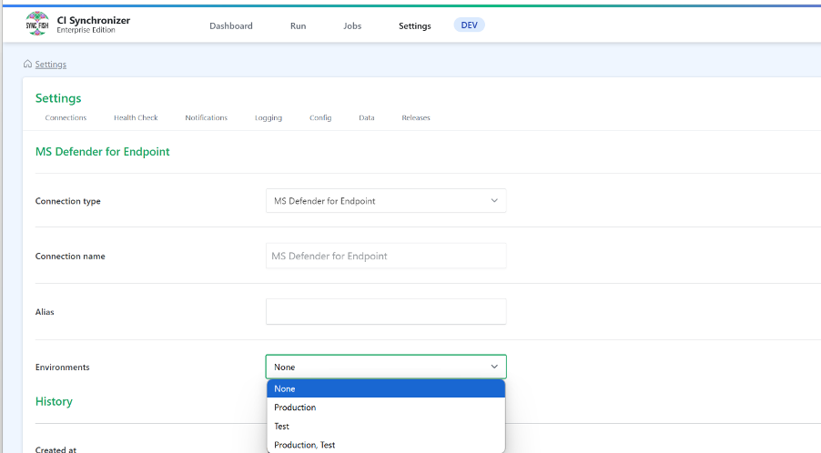Open the Dashboard menu item

pos(231,25)
